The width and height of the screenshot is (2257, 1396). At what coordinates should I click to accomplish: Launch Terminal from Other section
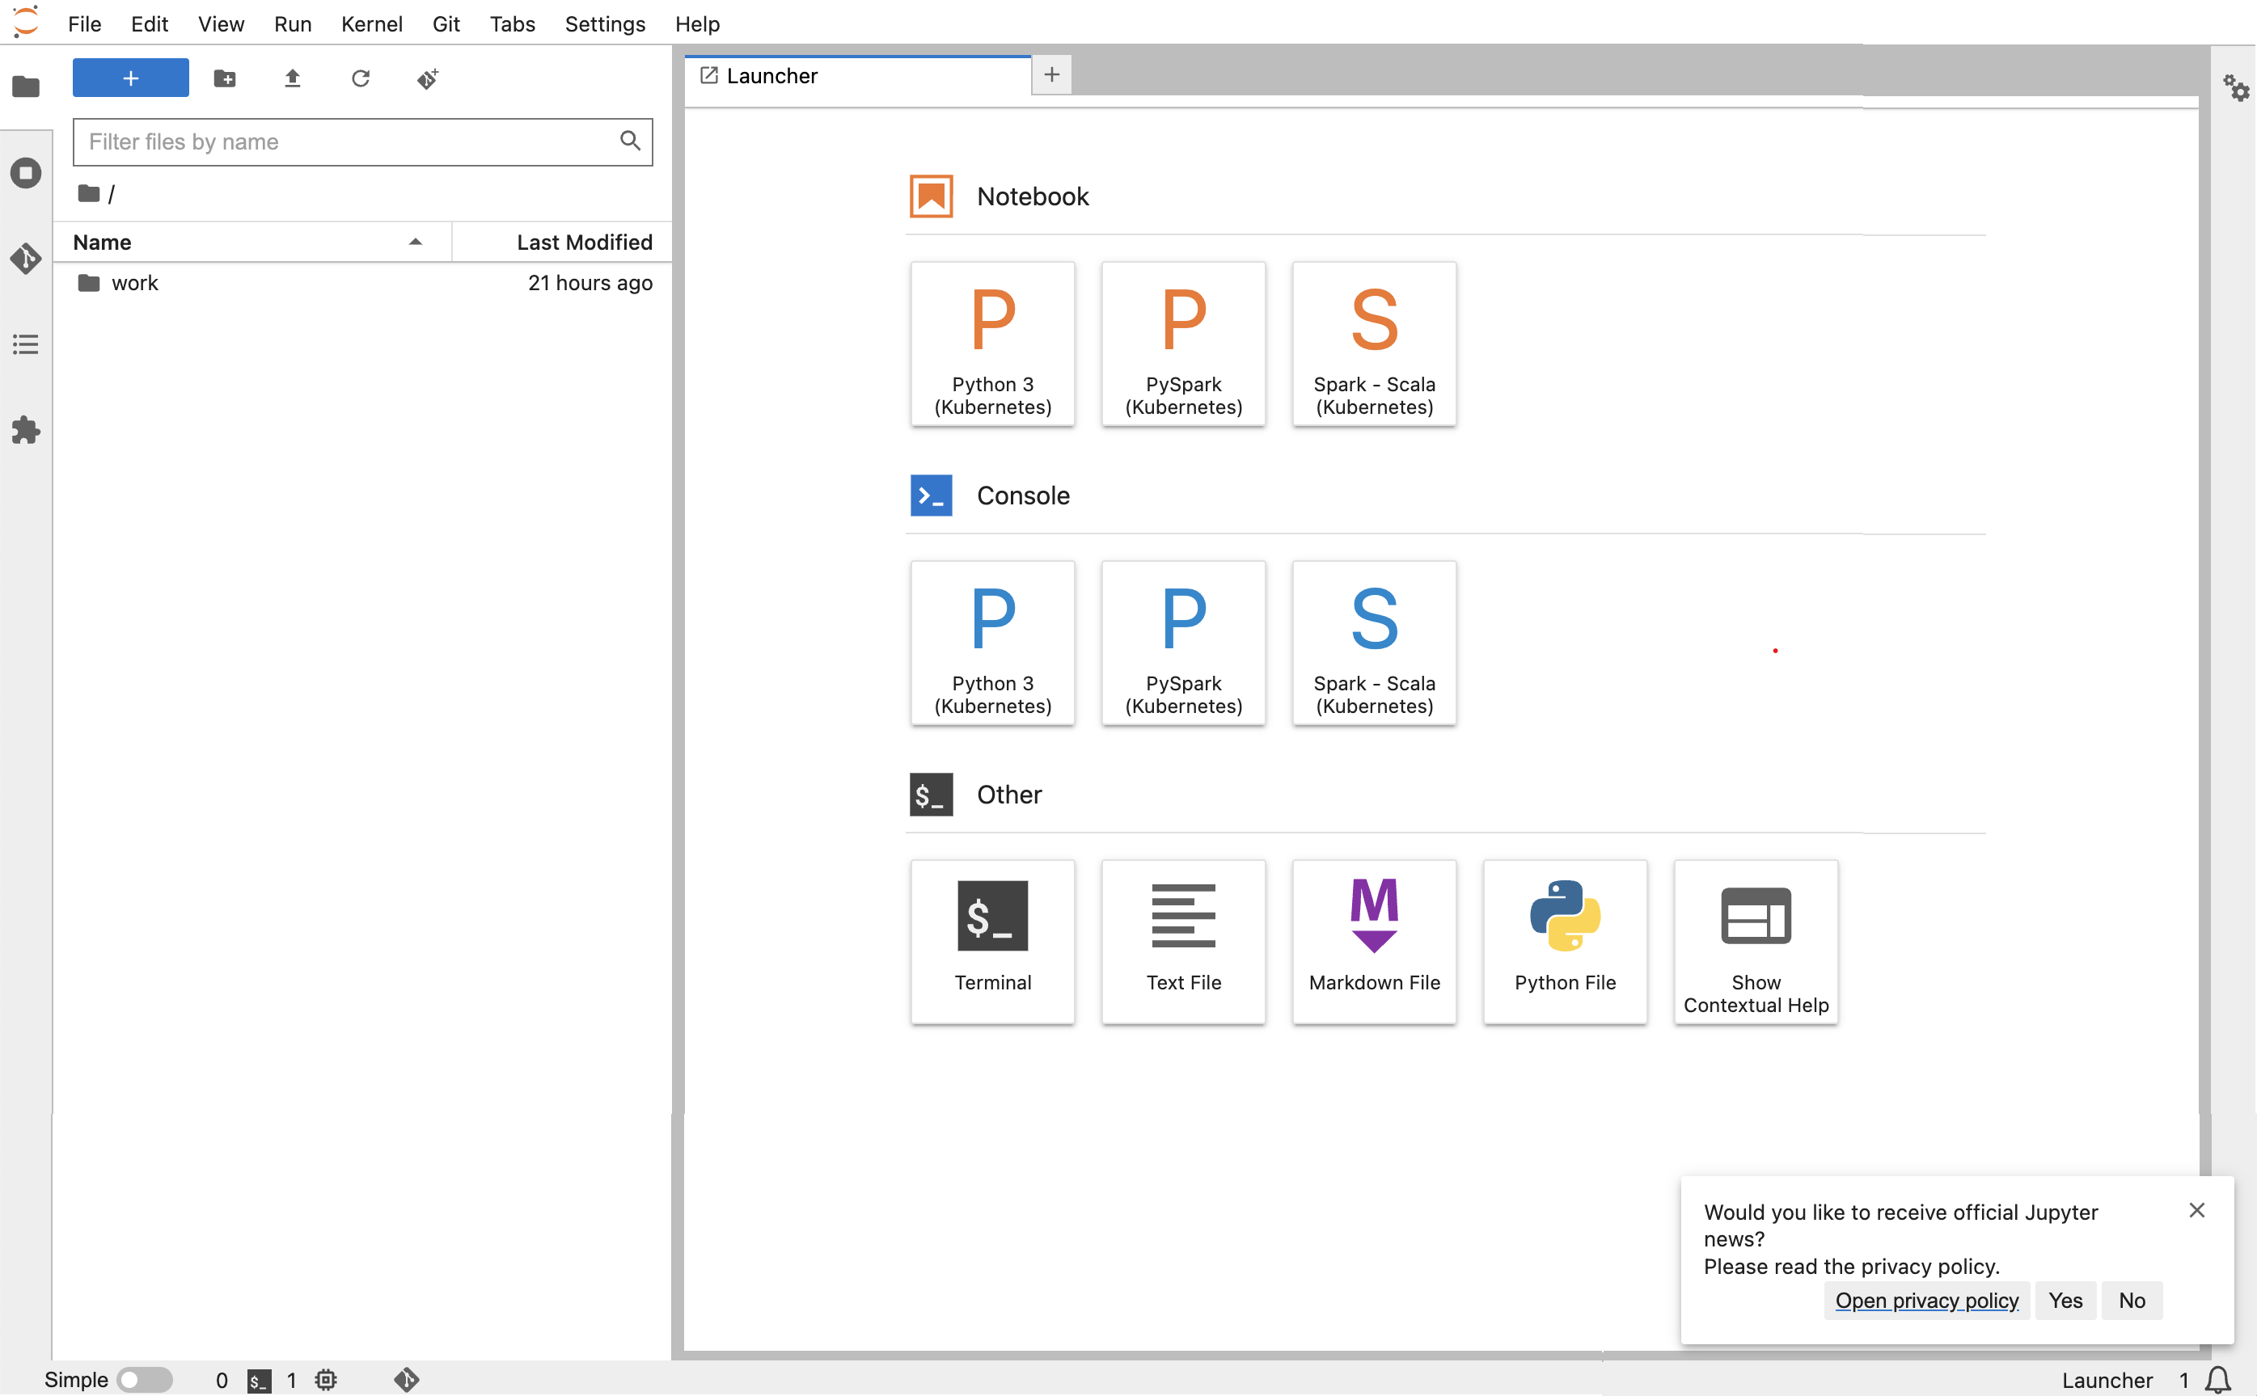[x=993, y=942]
